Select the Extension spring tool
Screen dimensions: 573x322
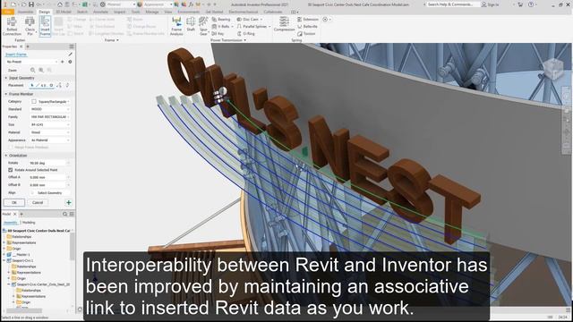click(x=308, y=19)
